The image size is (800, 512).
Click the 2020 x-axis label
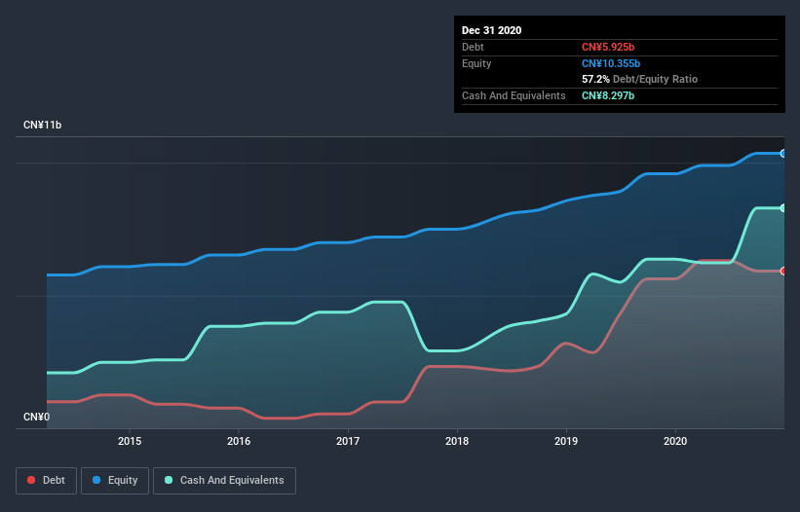pos(675,441)
